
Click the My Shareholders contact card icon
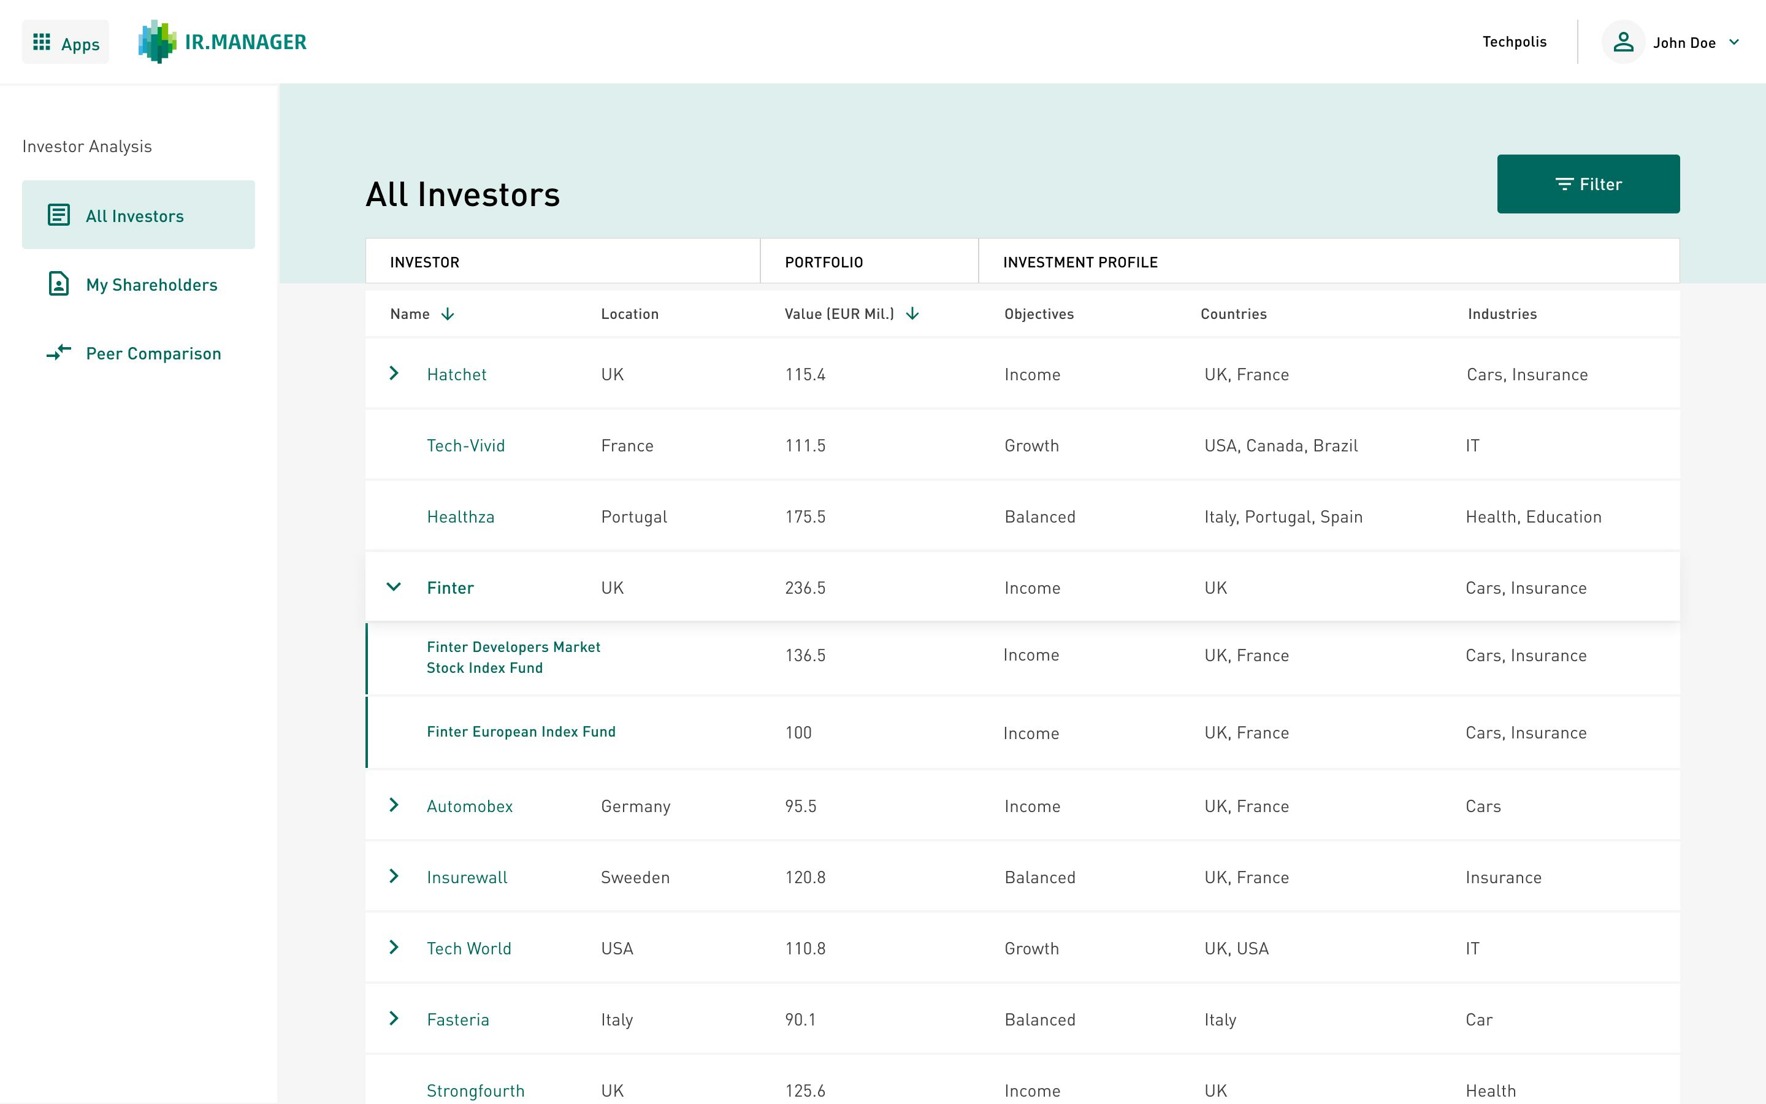coord(58,285)
